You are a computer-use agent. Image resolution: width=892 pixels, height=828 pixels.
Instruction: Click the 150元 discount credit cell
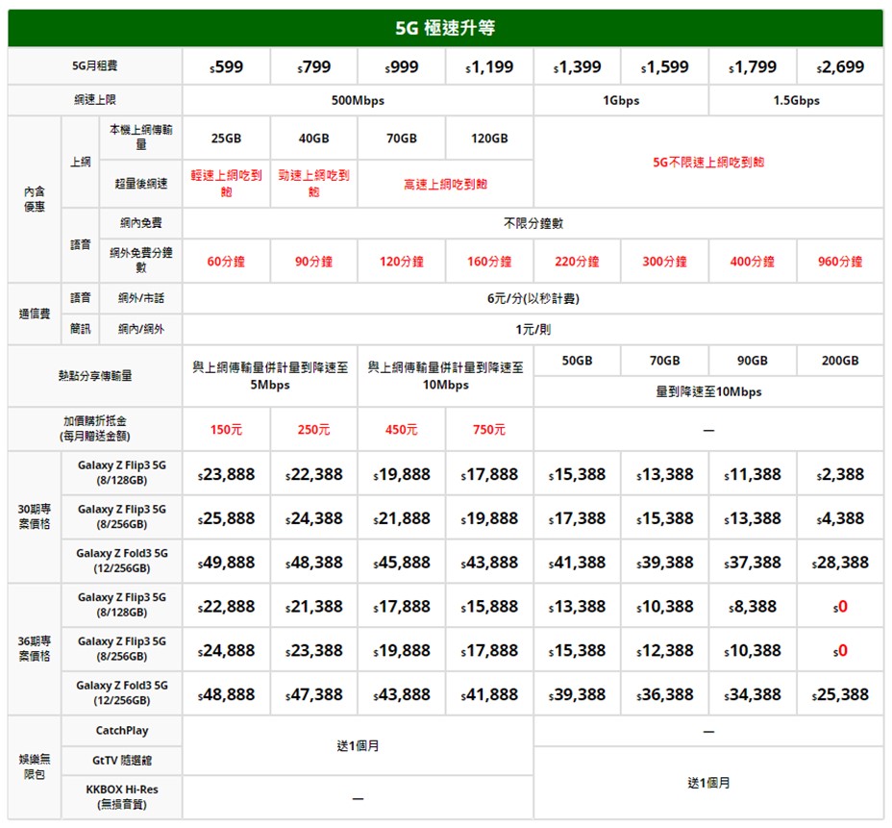(x=227, y=429)
